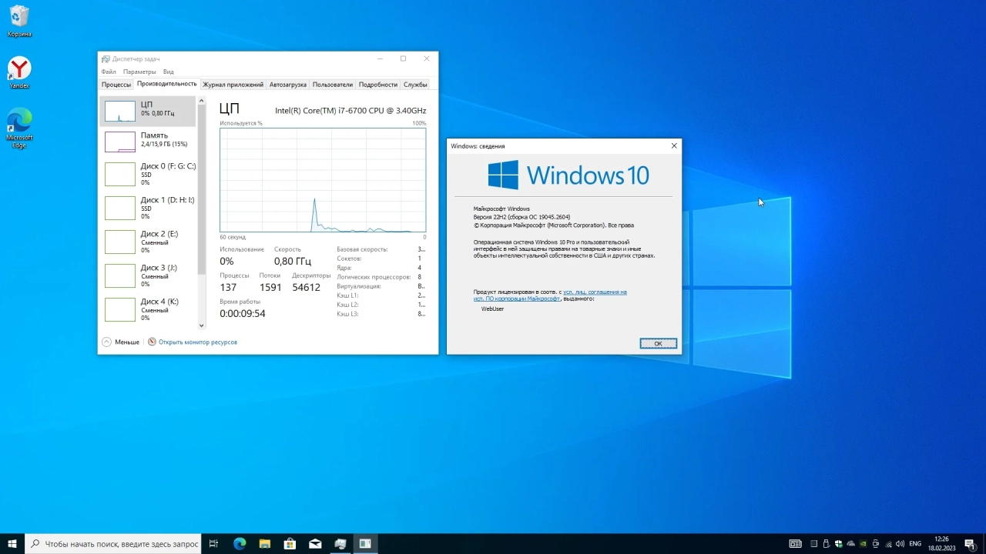Screen dimensions: 986x554
Task: Click OK in the Windows info dialog
Action: tap(659, 343)
